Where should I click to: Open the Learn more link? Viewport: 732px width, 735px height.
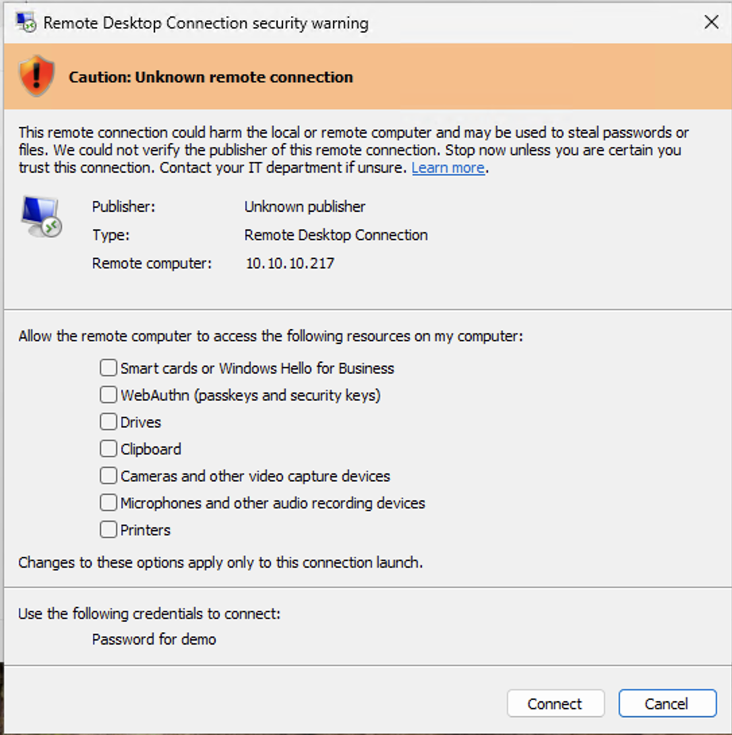tap(448, 168)
